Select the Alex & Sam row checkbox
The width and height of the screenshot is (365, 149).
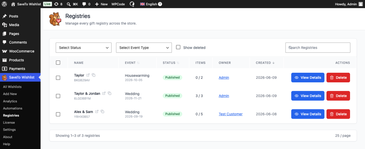(58, 114)
